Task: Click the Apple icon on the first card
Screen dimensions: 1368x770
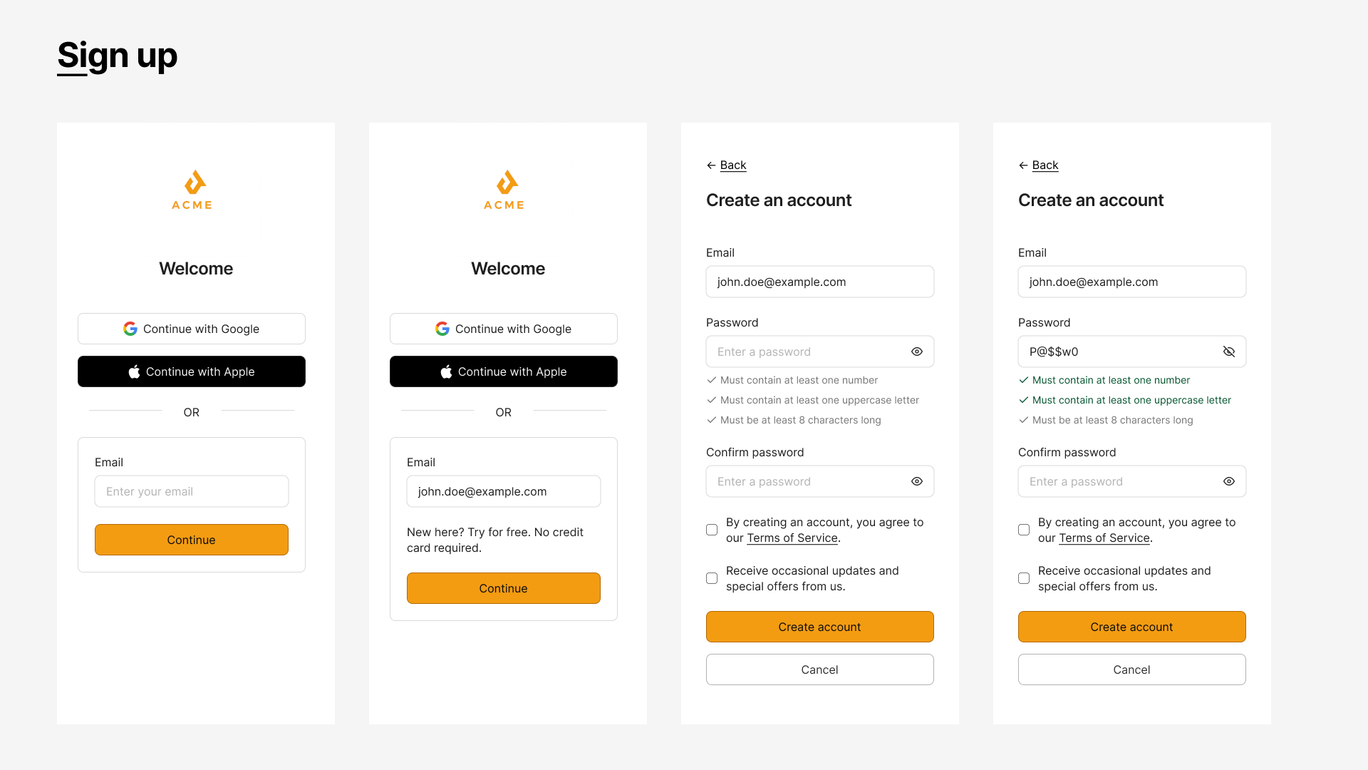Action: [134, 371]
